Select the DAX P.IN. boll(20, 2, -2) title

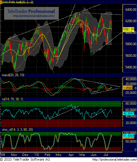17,2
